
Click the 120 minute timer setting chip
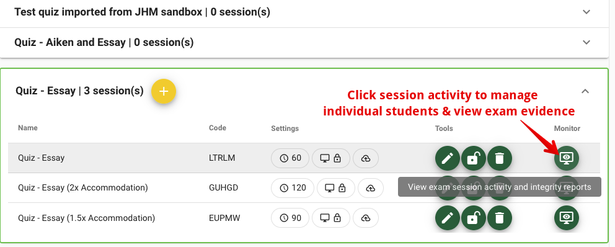[293, 188]
